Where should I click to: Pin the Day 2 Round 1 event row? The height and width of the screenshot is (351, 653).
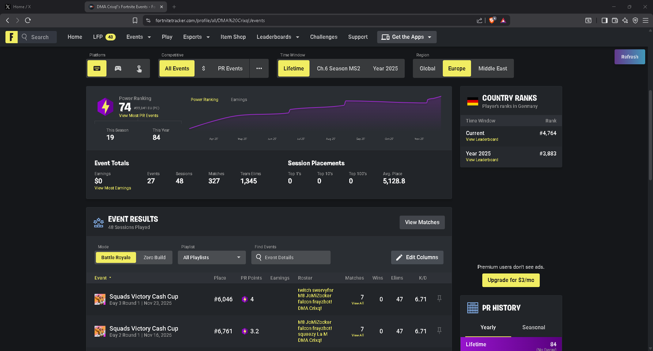pos(440,330)
